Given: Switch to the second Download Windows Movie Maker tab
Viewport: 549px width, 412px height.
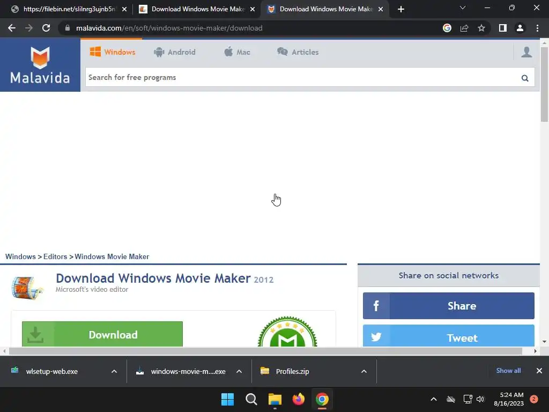Looking at the screenshot, I should pyautogui.click(x=197, y=9).
